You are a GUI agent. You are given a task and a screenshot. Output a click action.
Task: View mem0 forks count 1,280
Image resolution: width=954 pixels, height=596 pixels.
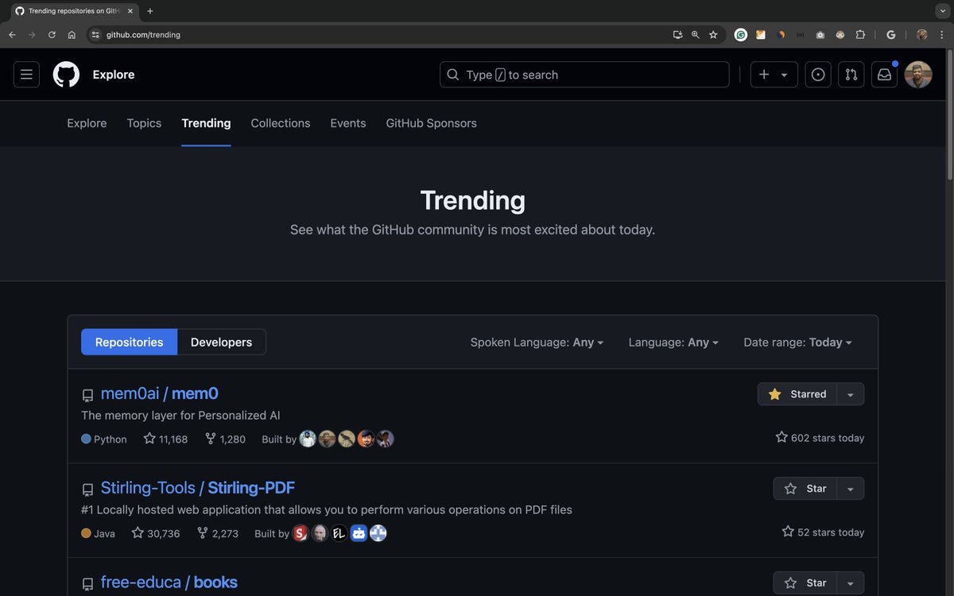pyautogui.click(x=225, y=439)
